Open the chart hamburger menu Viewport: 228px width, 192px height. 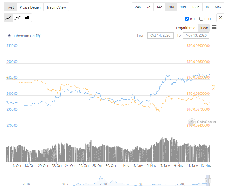pos(214,27)
